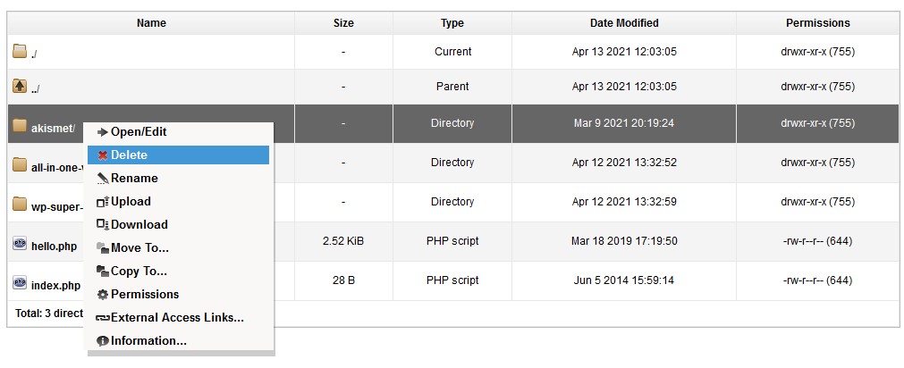Viewport: 904px width, 368px height.
Task: Click the 28 B size cell
Action: click(x=343, y=280)
